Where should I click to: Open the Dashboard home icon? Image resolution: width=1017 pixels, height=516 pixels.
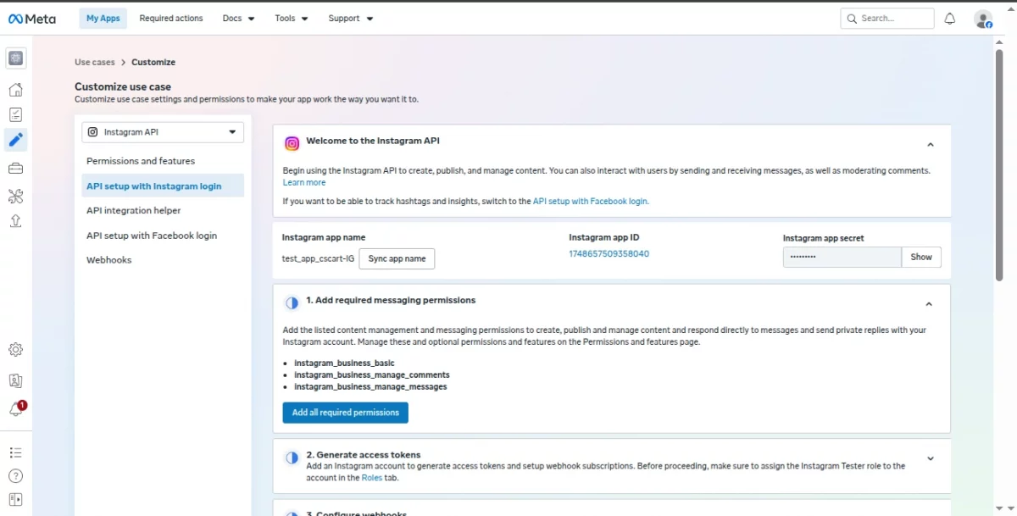[x=16, y=90]
